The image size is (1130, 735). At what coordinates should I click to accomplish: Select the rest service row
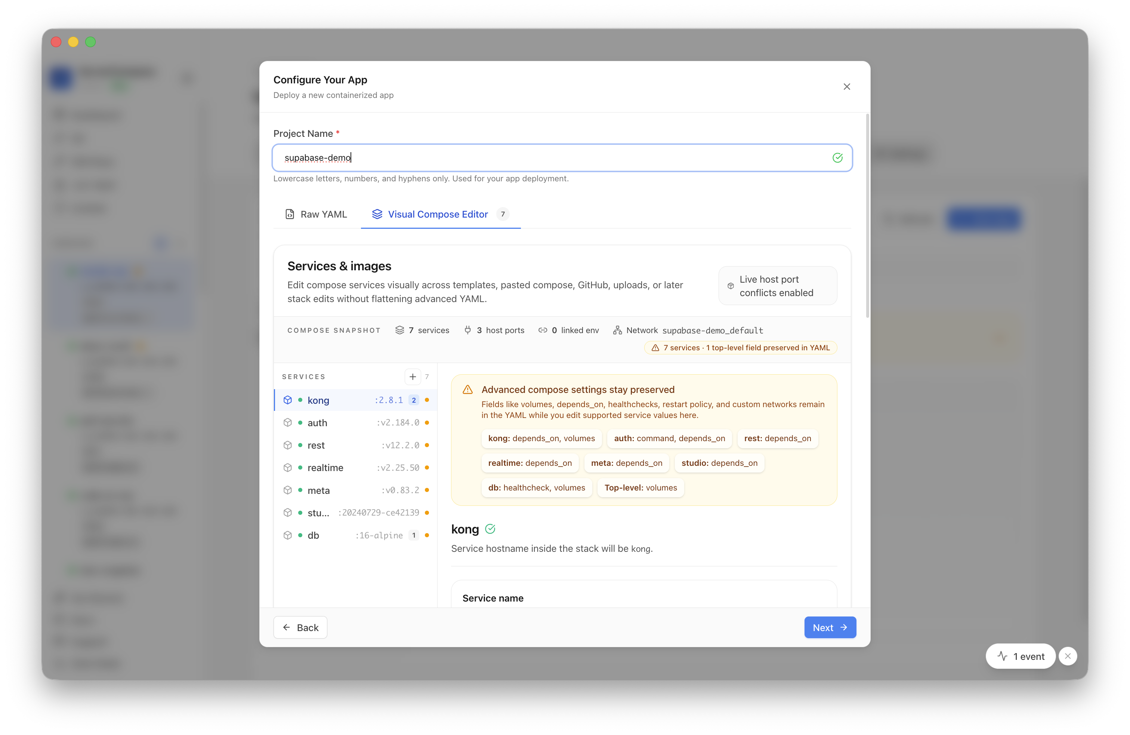pyautogui.click(x=356, y=445)
